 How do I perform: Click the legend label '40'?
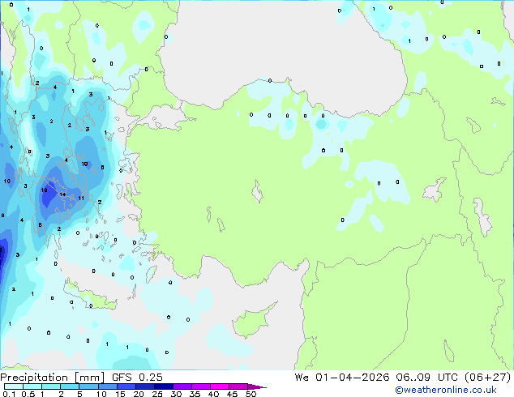213,394
